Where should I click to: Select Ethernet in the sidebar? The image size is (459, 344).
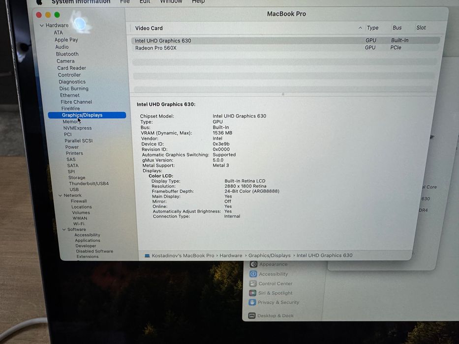(70, 95)
